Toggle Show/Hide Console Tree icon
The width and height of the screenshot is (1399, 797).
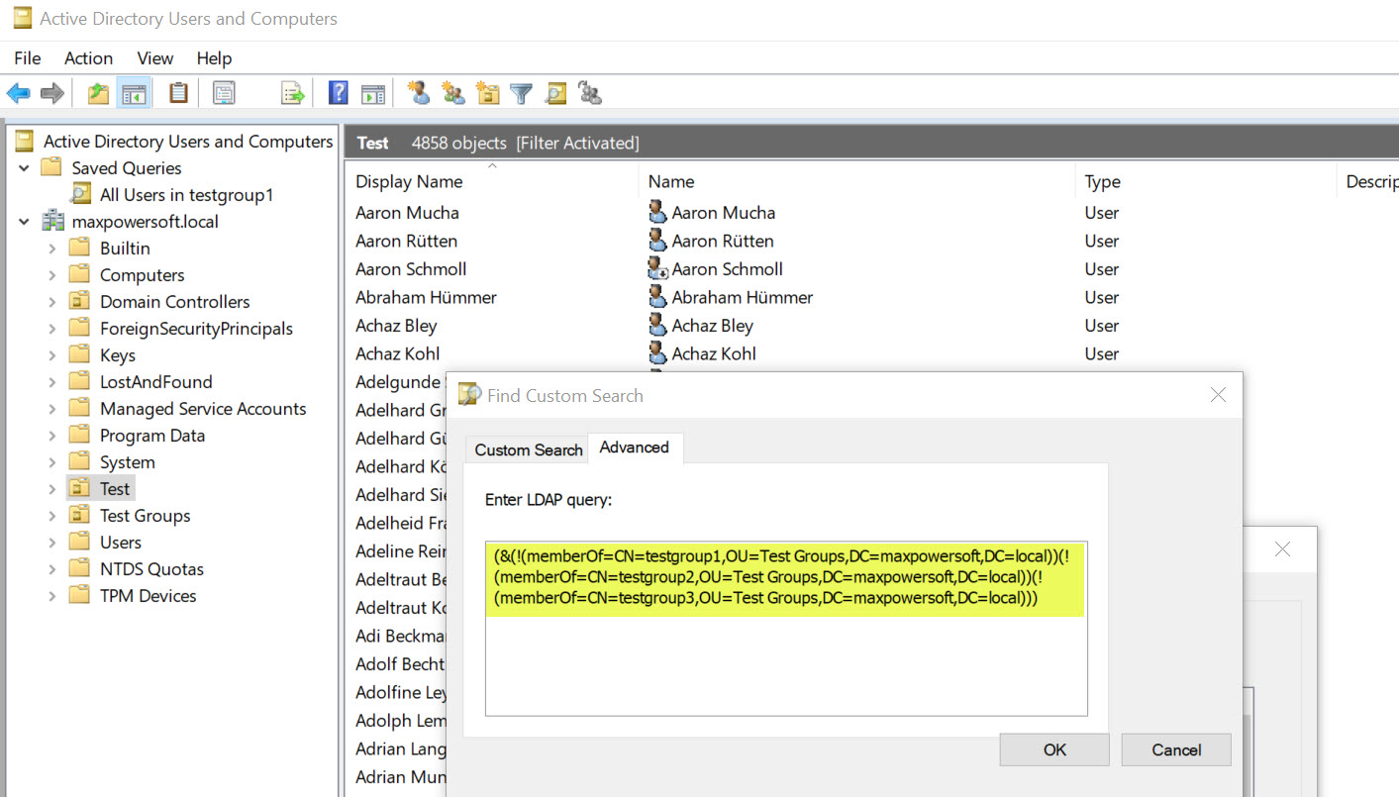pos(133,93)
